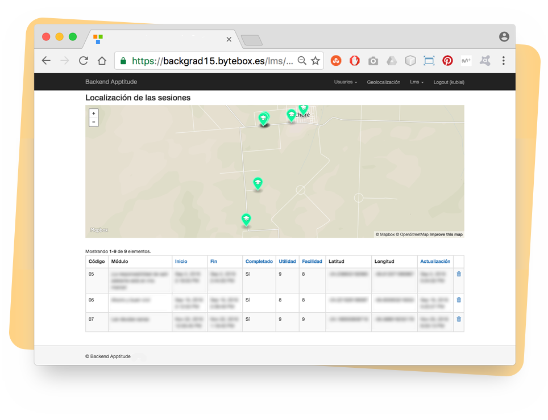Delete session 07 with trash icon
This screenshot has width=548, height=420.
[459, 319]
